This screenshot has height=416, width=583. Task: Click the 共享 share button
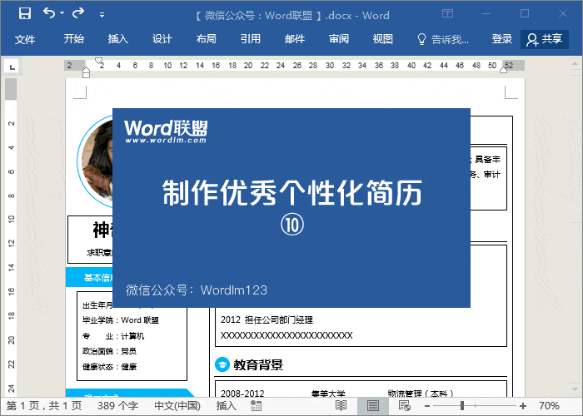click(545, 39)
